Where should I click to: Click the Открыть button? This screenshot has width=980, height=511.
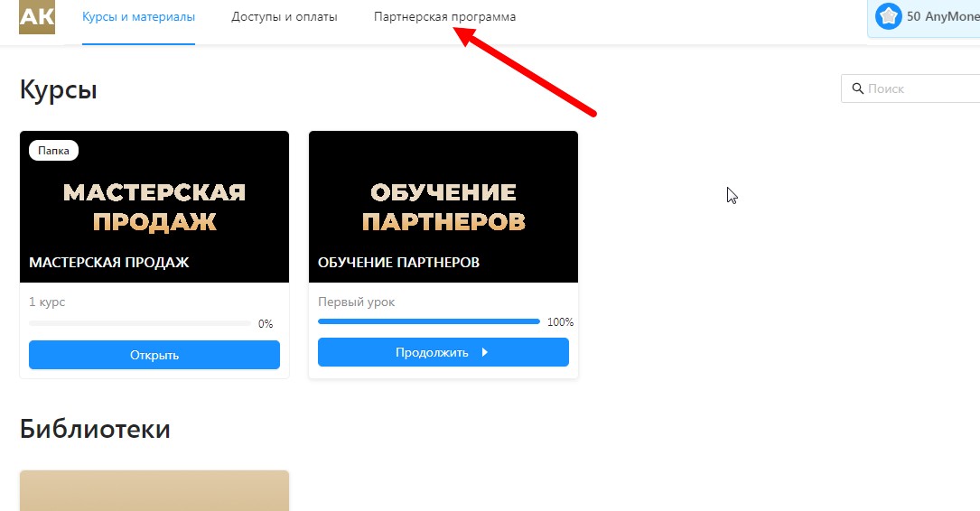(154, 355)
